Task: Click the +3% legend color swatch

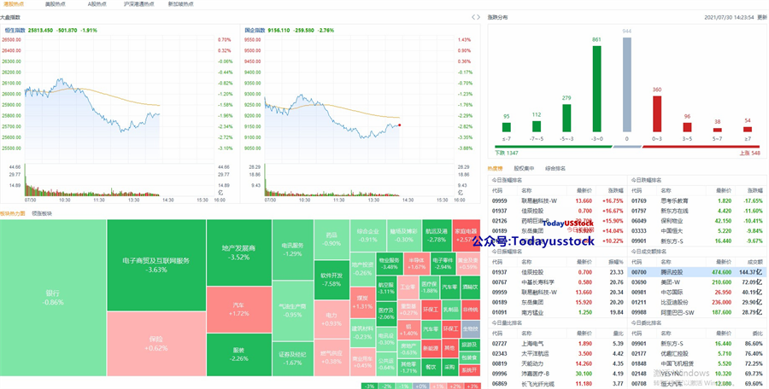Action: point(472,386)
